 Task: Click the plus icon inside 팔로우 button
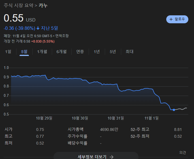pos(171,19)
